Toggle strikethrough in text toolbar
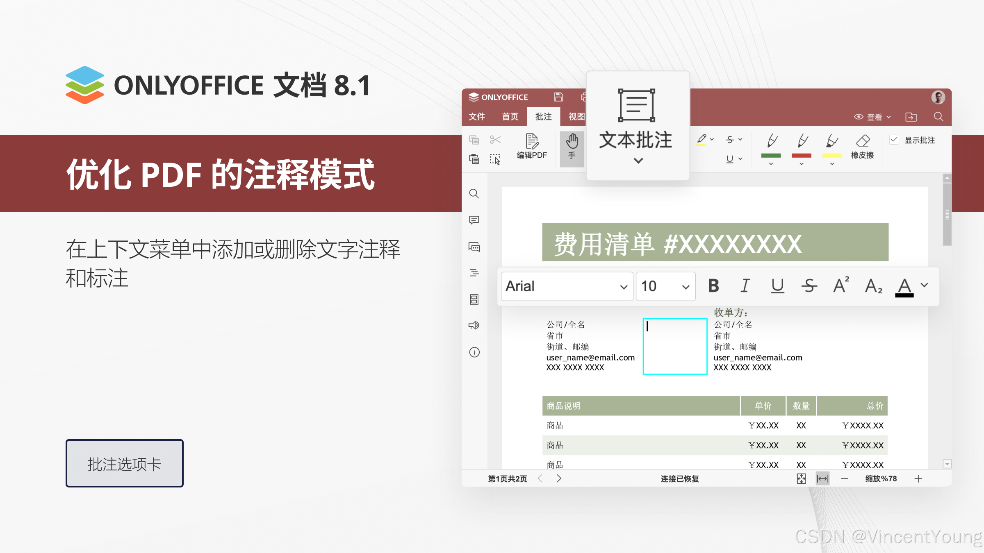Screen dimensions: 984x553 809,286
